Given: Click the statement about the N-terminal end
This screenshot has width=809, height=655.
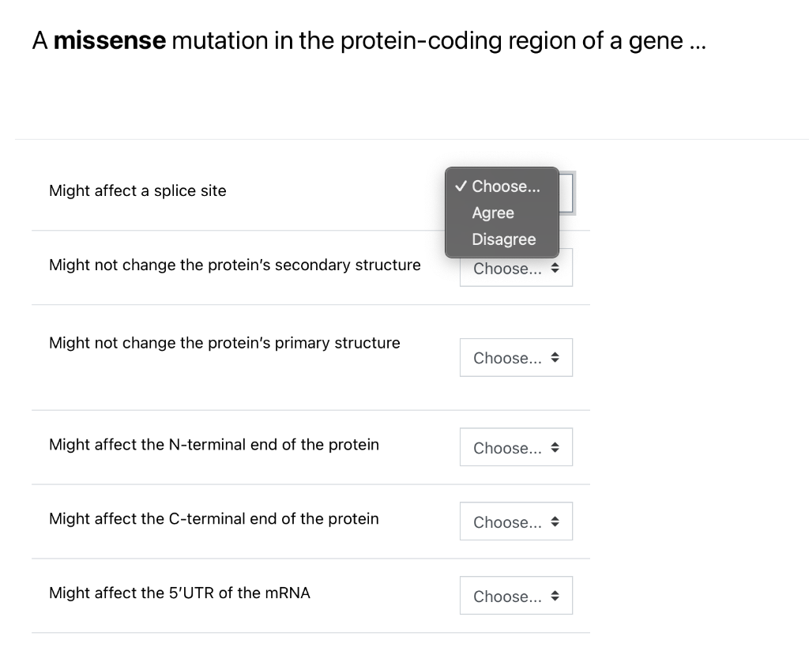Looking at the screenshot, I should [x=213, y=444].
